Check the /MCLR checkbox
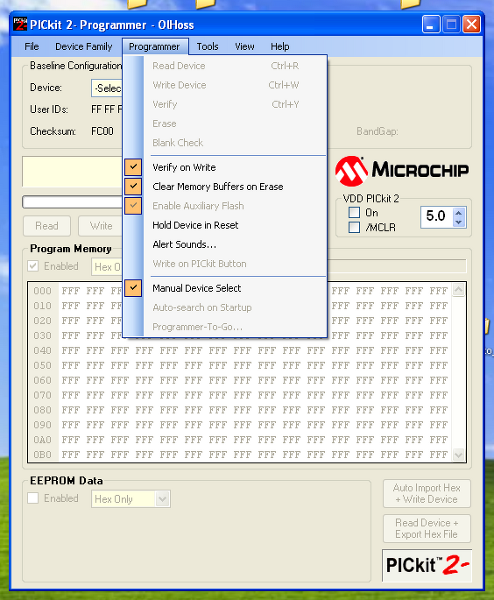Viewport: 494px width, 600px height. 355,227
